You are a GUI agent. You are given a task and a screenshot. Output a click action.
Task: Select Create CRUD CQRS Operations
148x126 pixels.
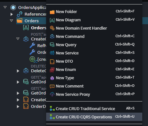pyautogui.click(x=94, y=117)
